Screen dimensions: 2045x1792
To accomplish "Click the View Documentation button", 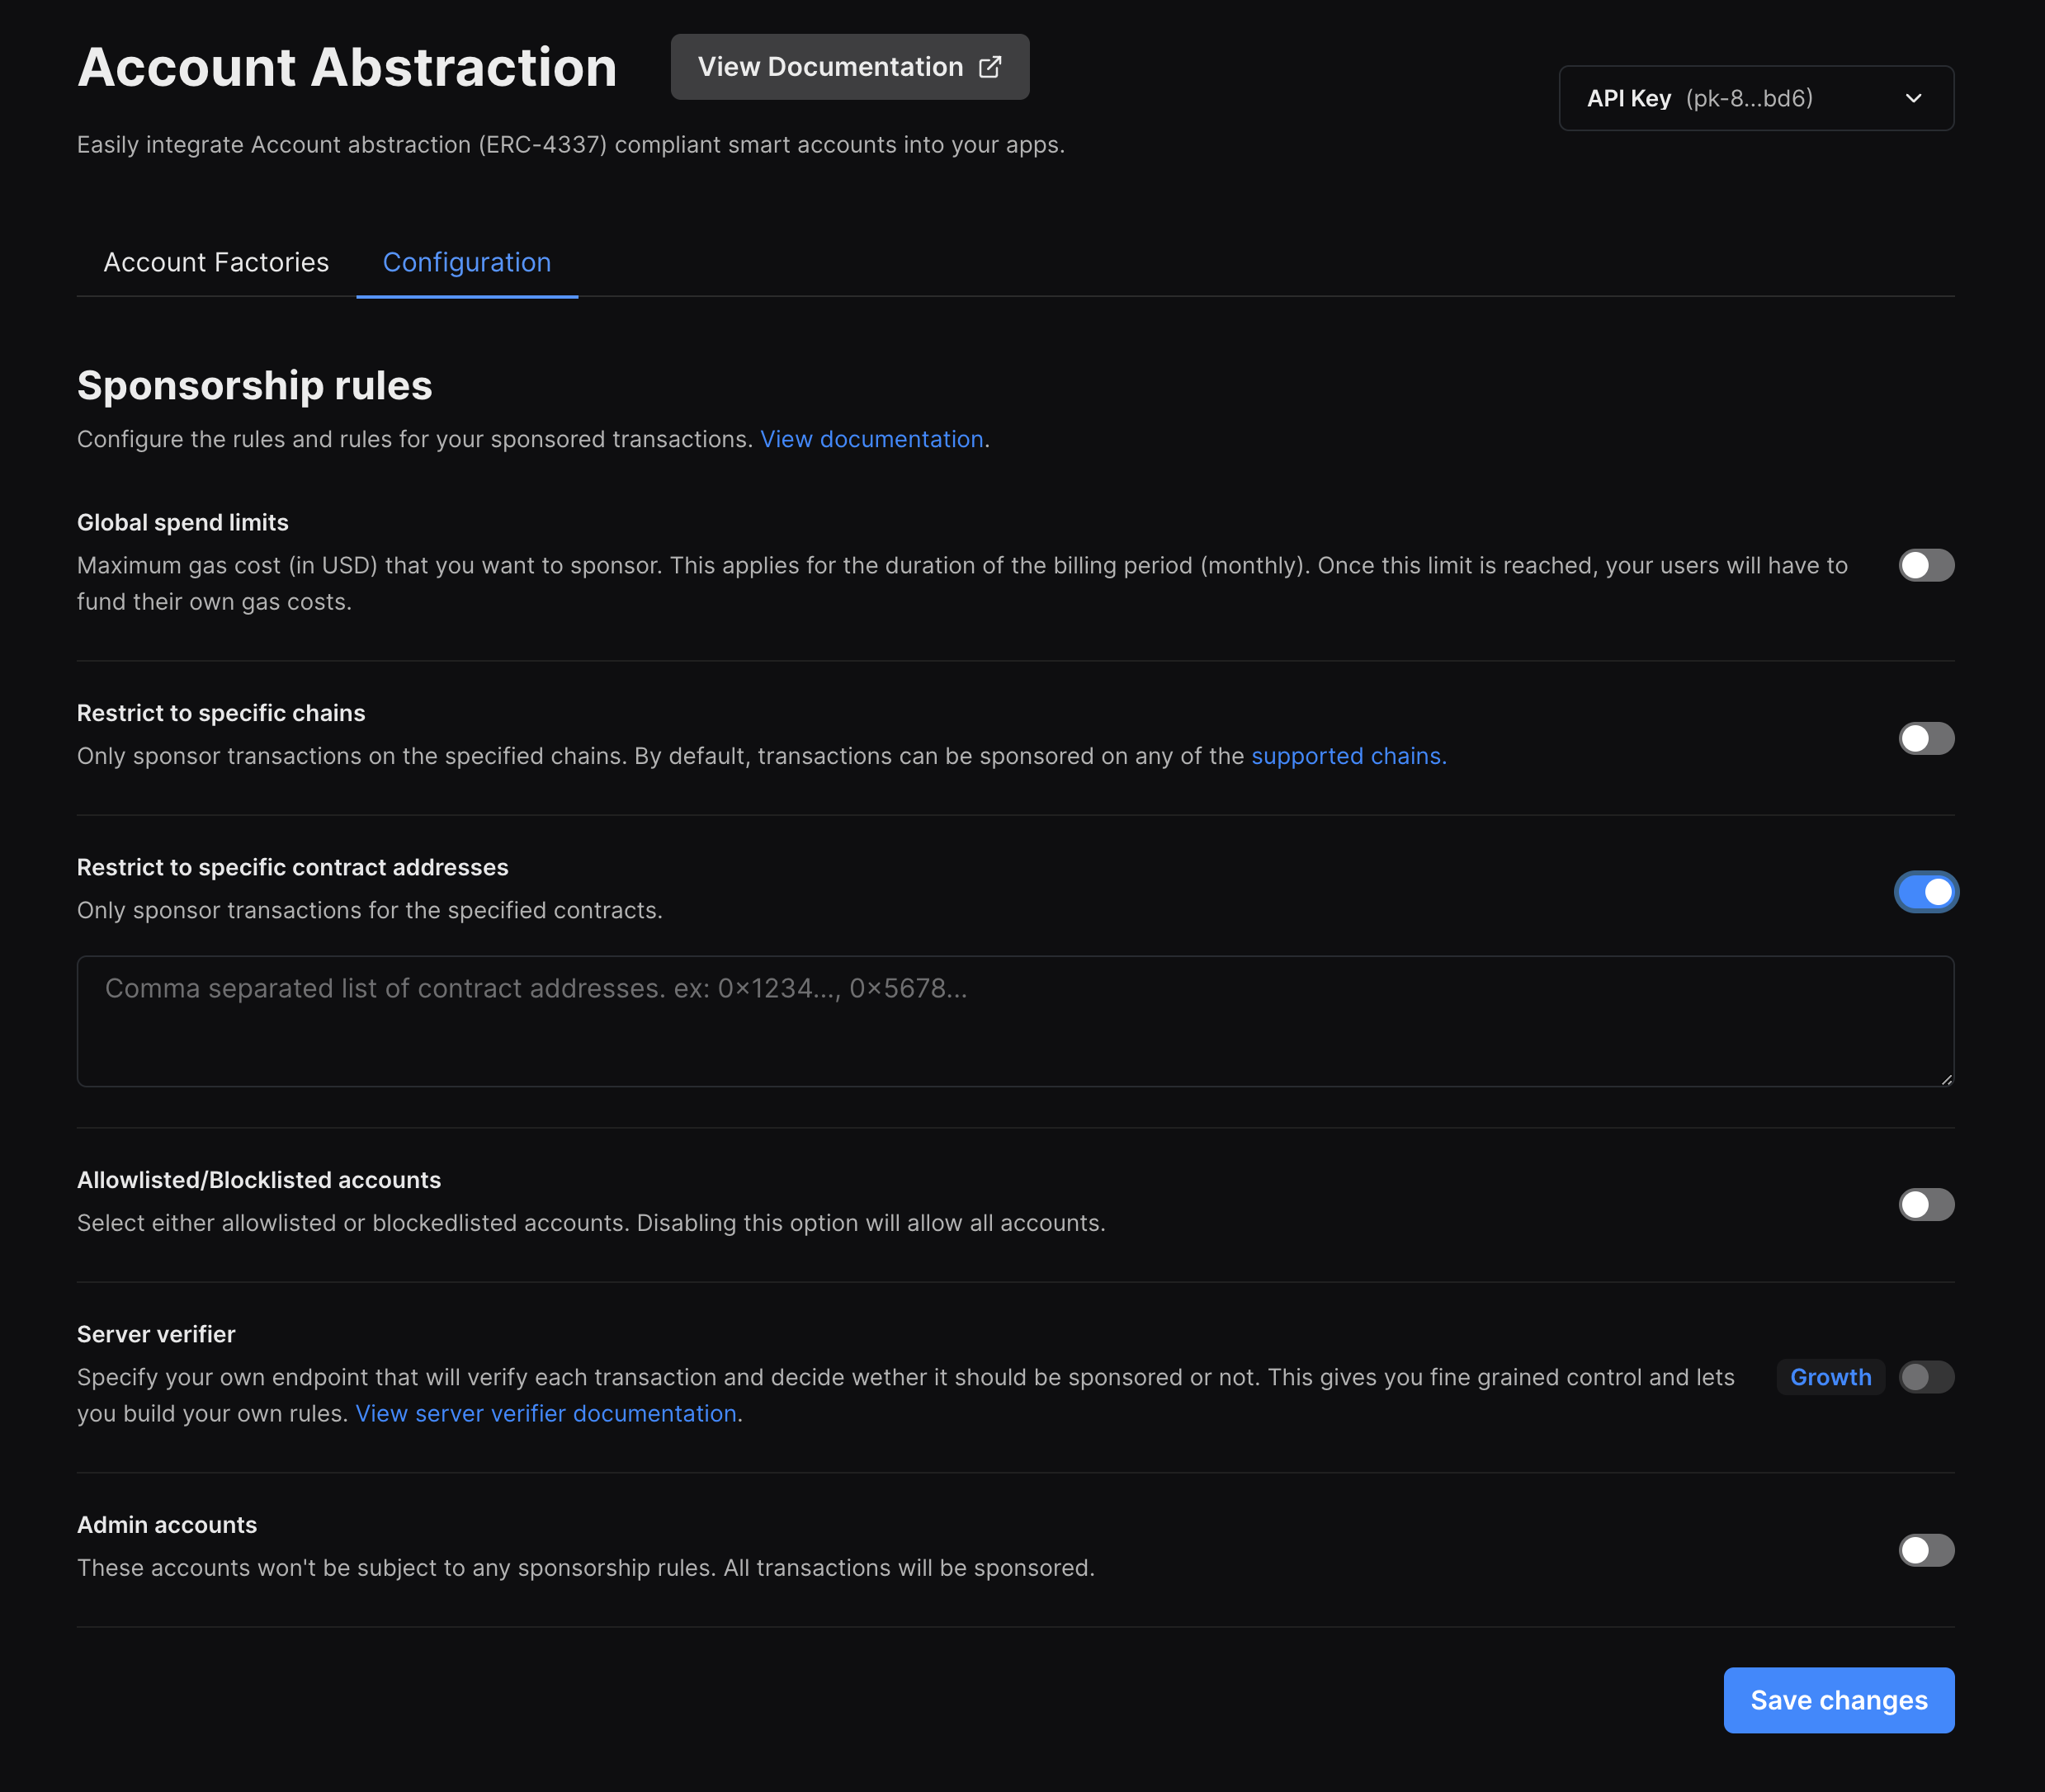I will [849, 67].
